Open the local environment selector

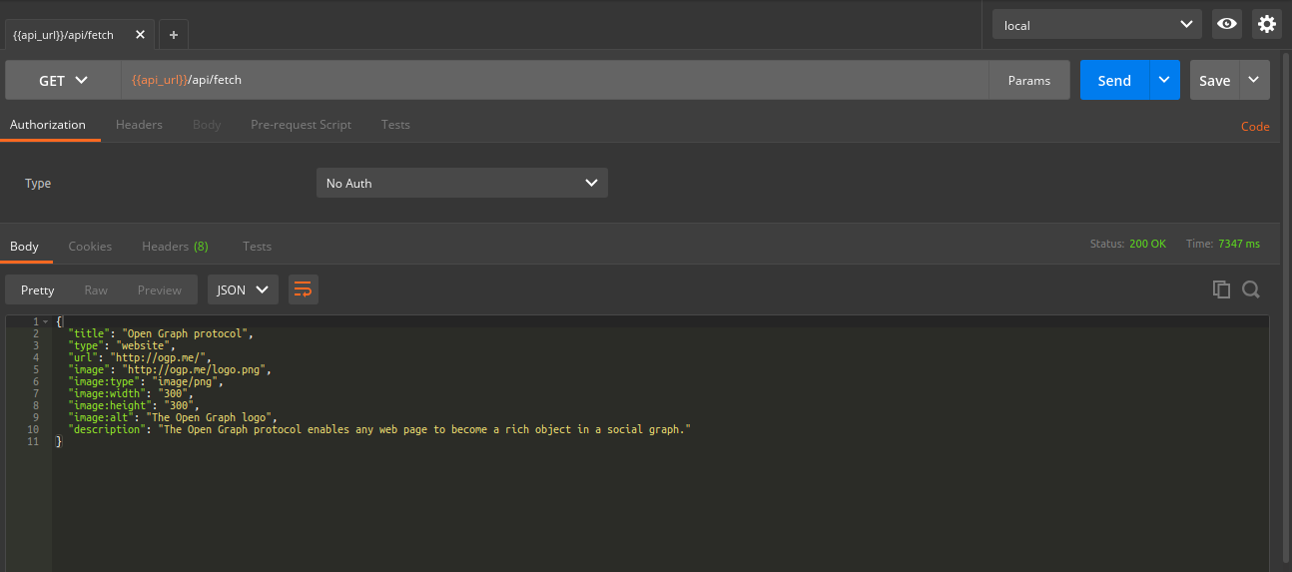(x=1096, y=25)
